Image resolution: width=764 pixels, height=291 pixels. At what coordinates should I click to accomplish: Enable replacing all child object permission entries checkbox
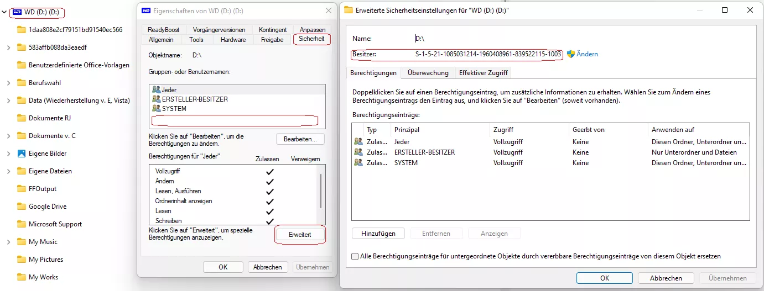(355, 256)
